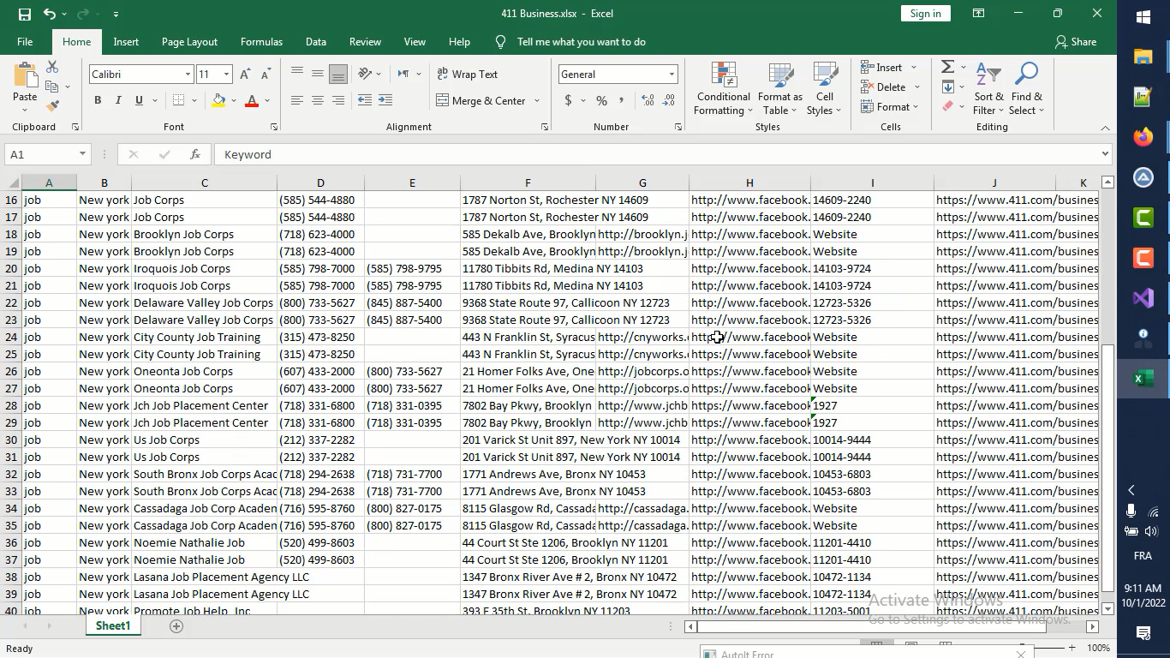Open the font size dropdown
This screenshot has width=1170, height=658.
tap(226, 74)
